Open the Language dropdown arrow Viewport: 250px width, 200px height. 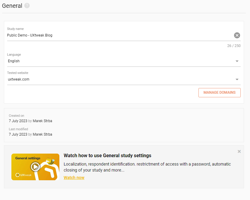pos(237,61)
